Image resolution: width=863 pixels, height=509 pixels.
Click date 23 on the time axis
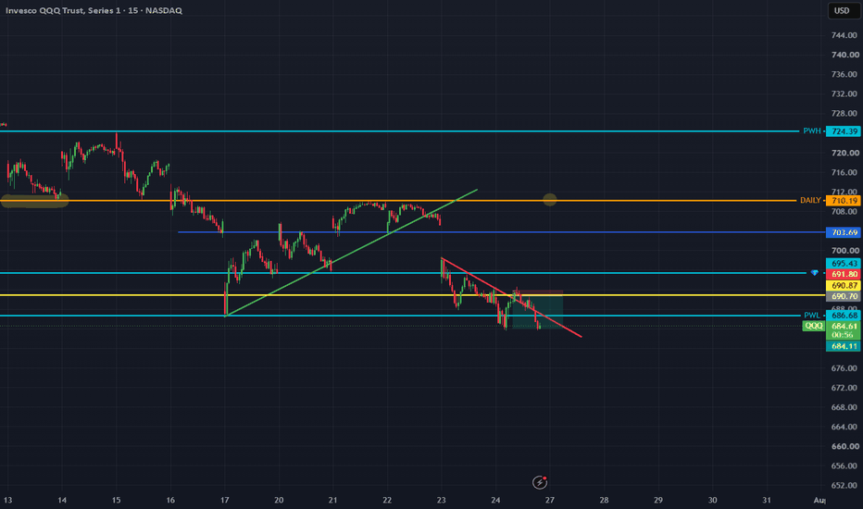[442, 500]
